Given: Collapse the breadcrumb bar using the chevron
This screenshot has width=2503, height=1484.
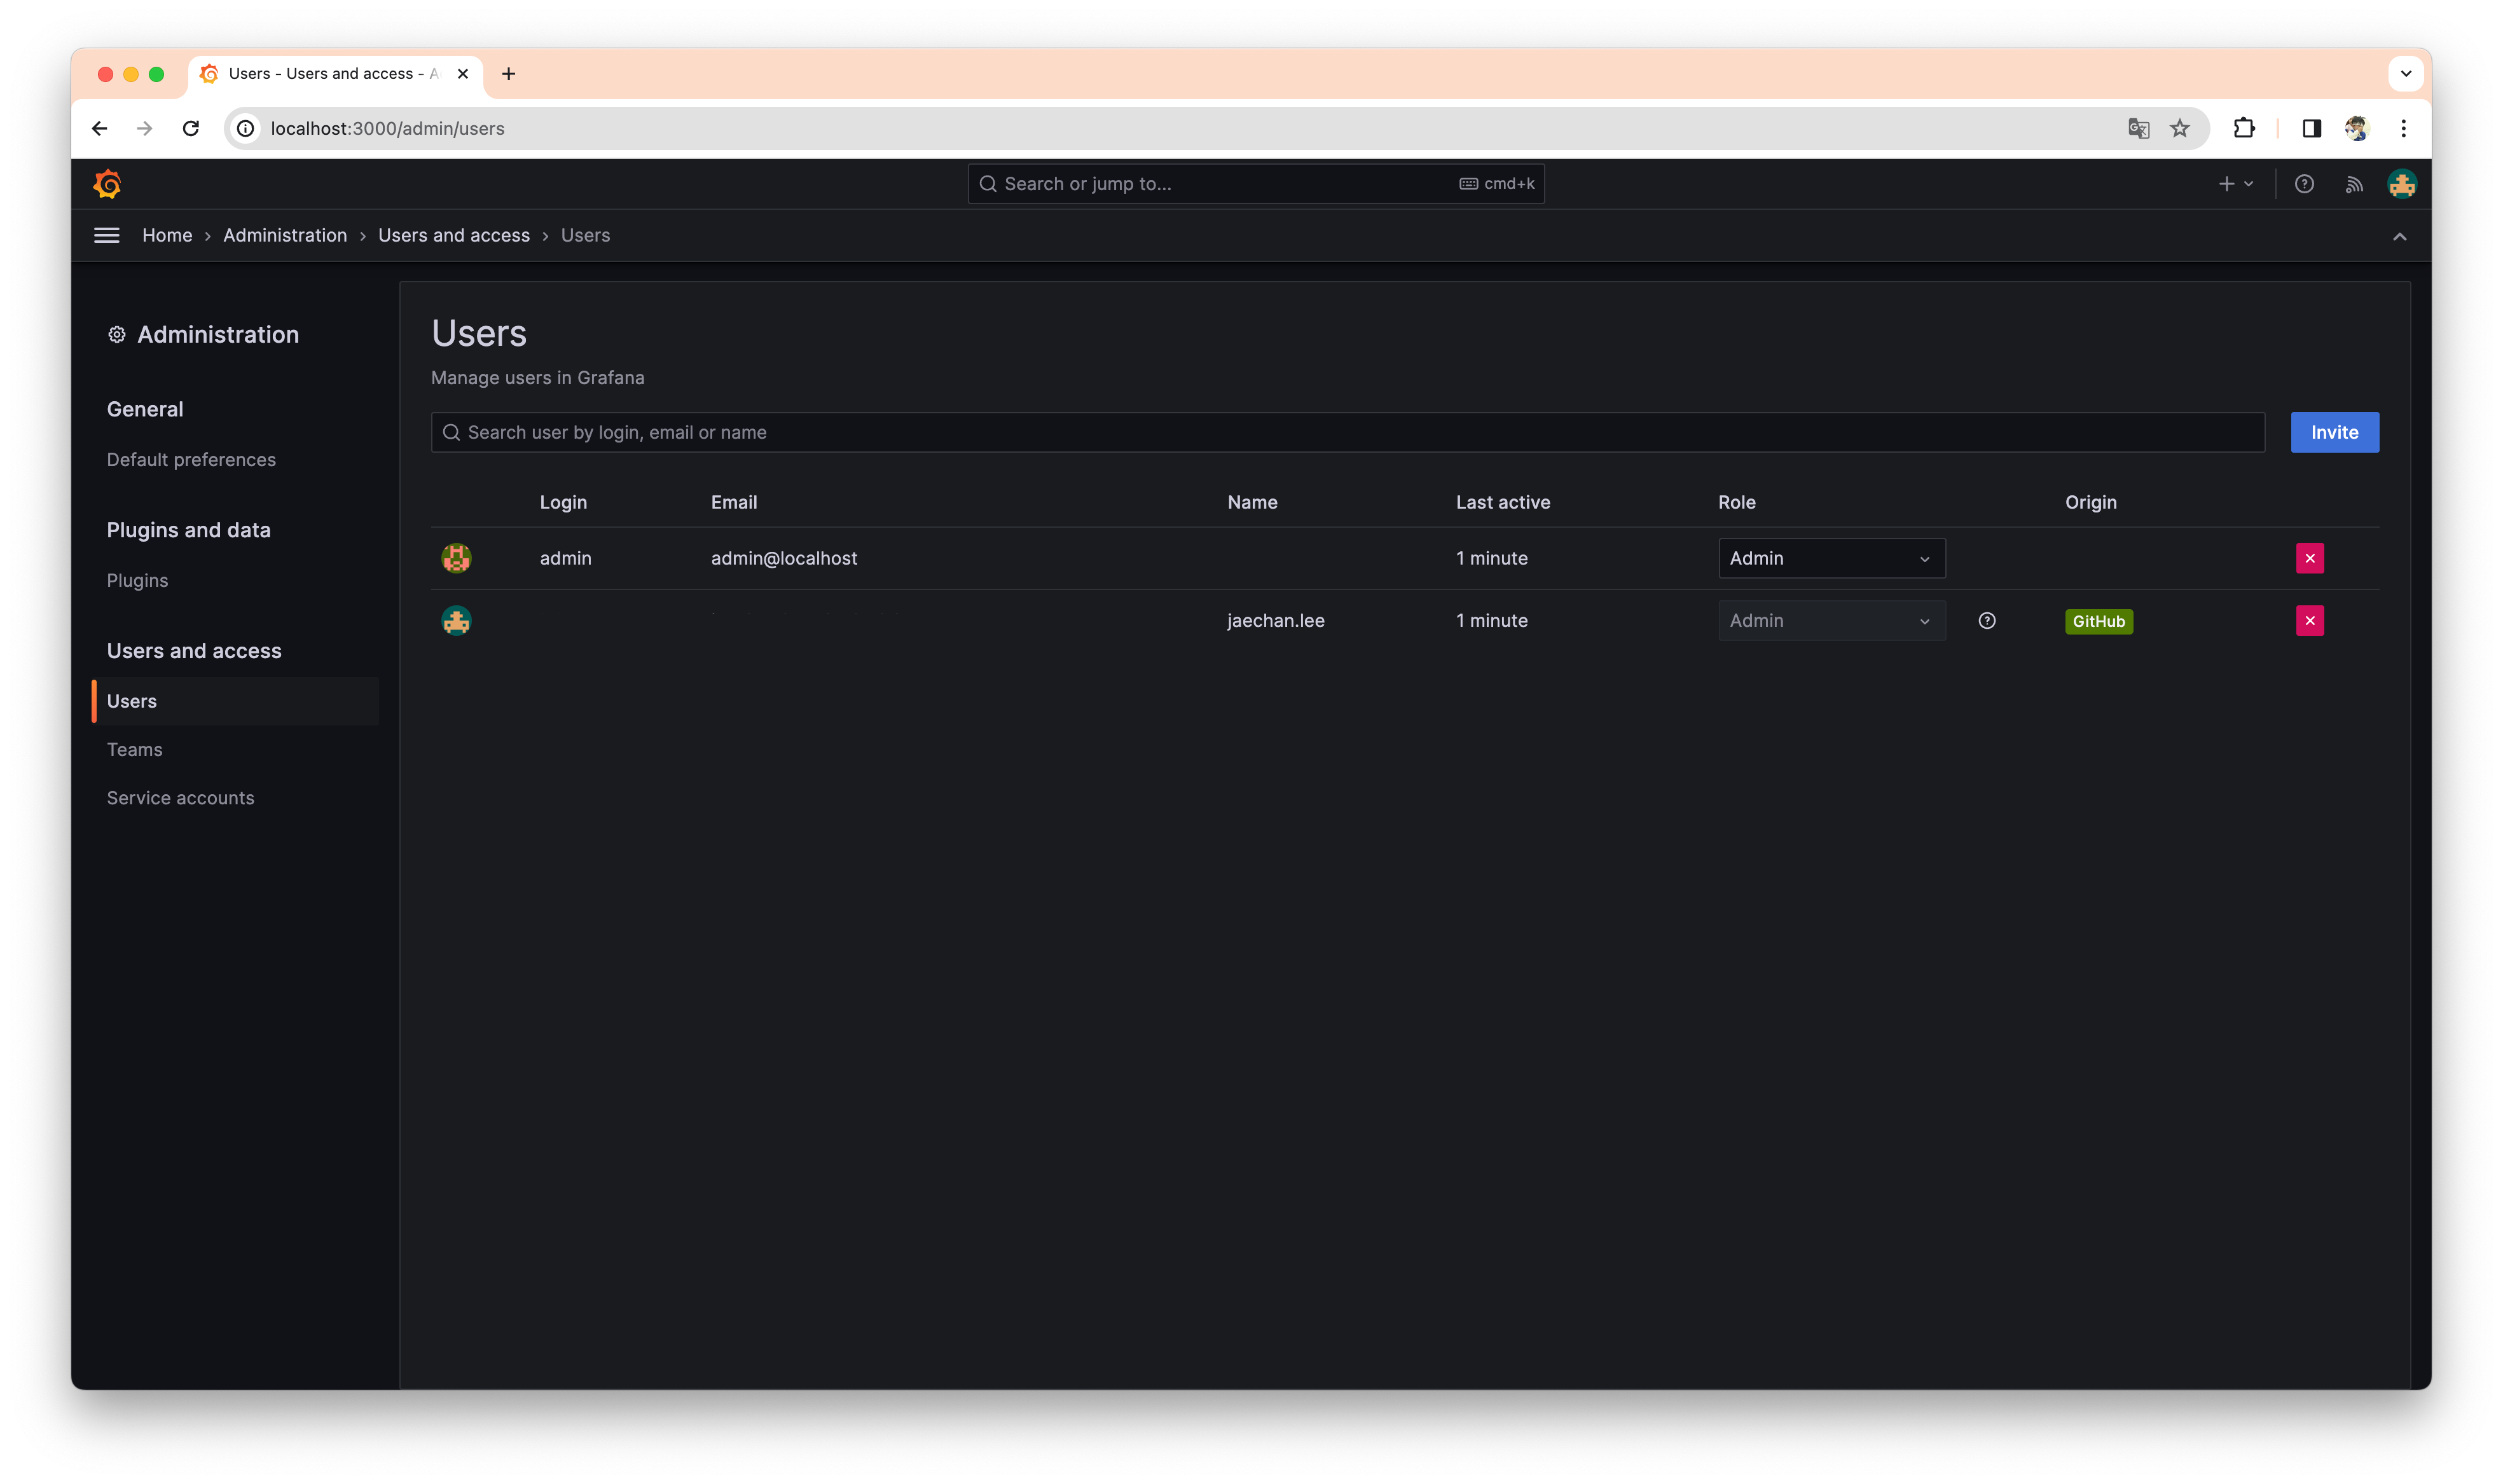Looking at the screenshot, I should click(2400, 237).
